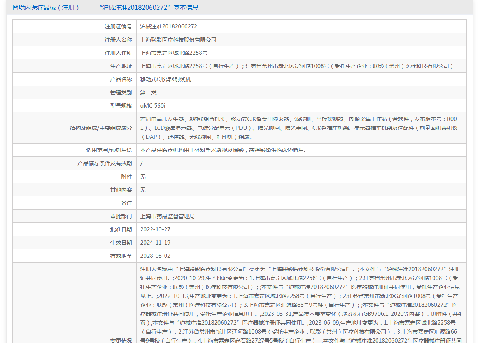The height and width of the screenshot is (343, 480).
Task: Click the 结构及组成/主要组成成分 label
Action: pyautogui.click(x=101, y=128)
